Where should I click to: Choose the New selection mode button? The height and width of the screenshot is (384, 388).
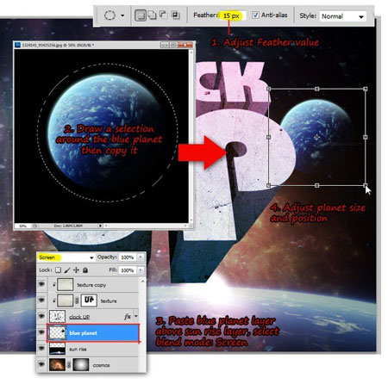point(141,15)
